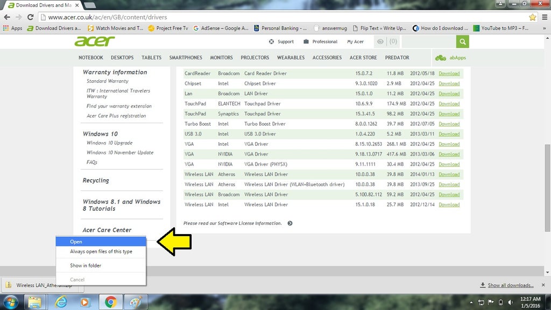The height and width of the screenshot is (310, 551).
Task: Open the Paint taskbar icon
Action: tap(136, 302)
